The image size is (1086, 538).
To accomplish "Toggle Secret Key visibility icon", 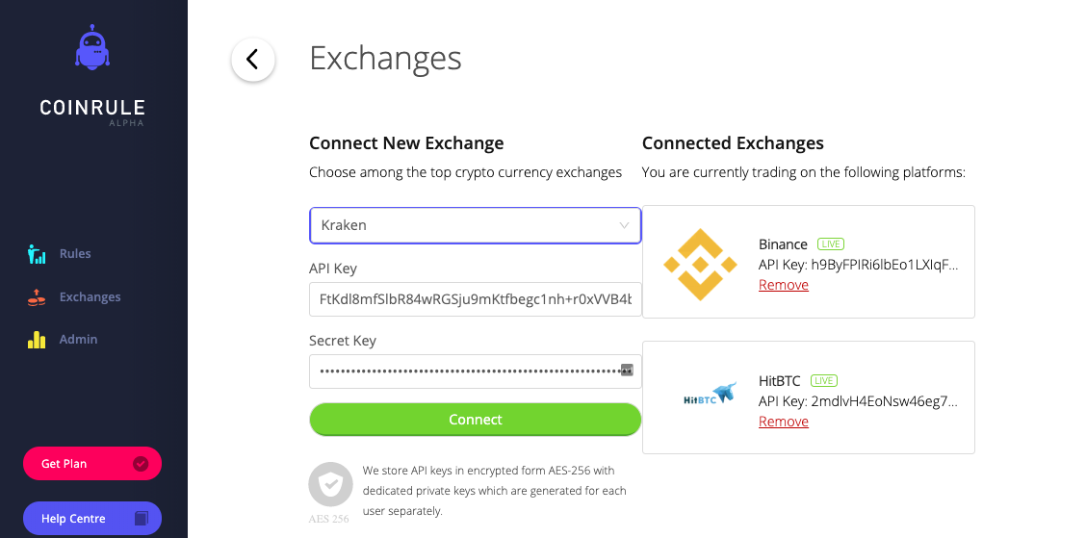I will click(x=627, y=371).
